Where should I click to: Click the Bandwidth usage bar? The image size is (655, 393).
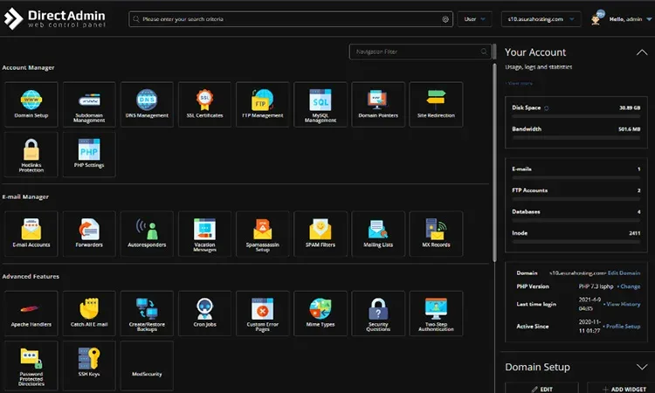coord(576,137)
